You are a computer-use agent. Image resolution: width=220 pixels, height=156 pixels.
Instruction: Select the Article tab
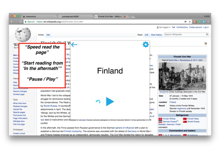pyautogui.click(x=41, y=35)
